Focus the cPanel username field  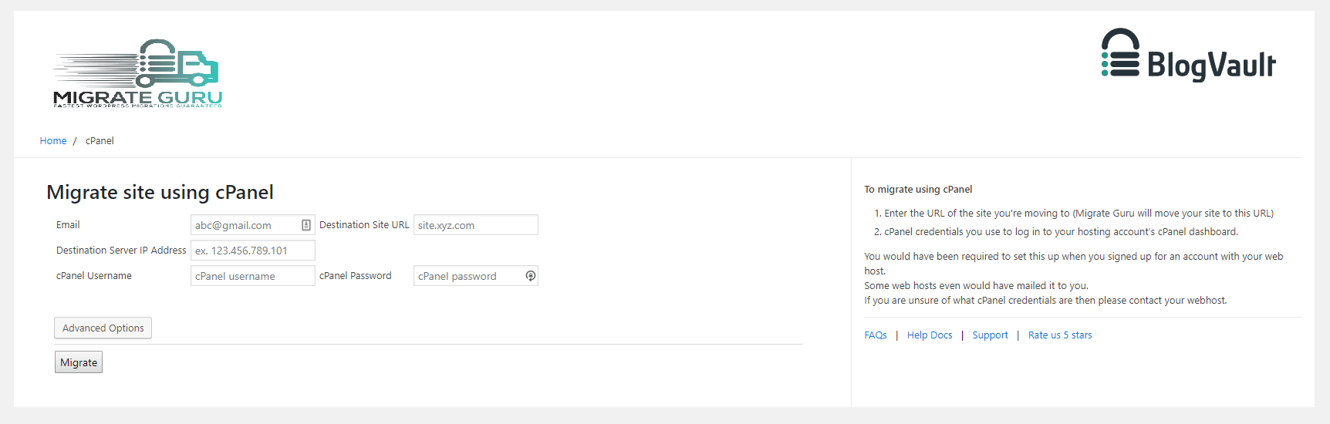click(253, 276)
